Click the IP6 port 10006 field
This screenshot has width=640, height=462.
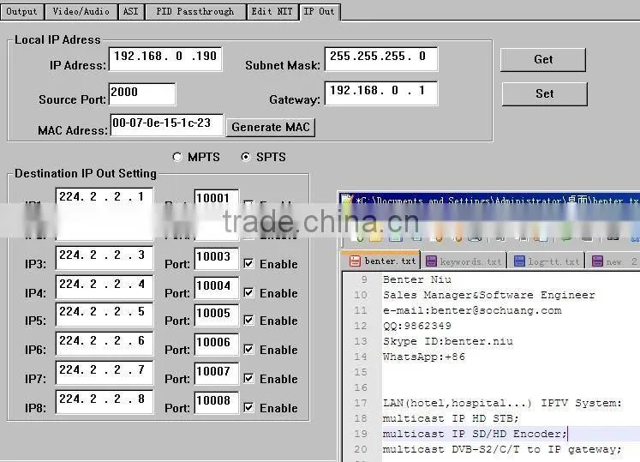217,345
